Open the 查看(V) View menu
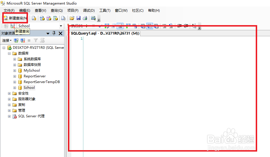This screenshot has width=270, height=157. (41, 11)
